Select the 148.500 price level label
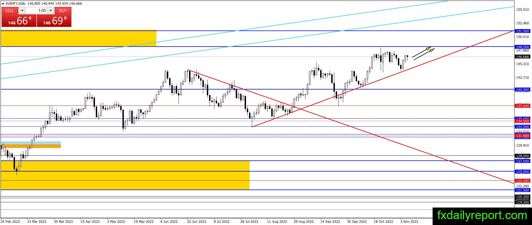 click(522, 47)
